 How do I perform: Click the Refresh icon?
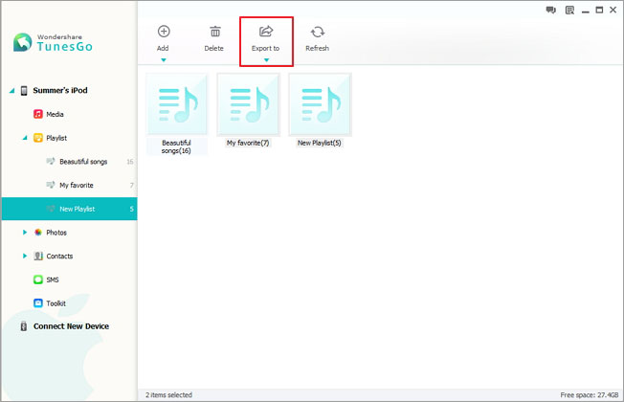pyautogui.click(x=318, y=32)
